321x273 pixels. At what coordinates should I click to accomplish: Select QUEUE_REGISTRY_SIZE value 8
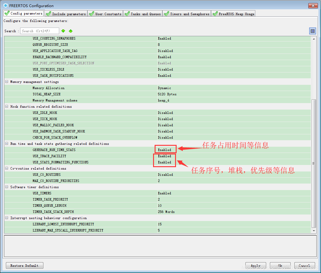pos(159,45)
